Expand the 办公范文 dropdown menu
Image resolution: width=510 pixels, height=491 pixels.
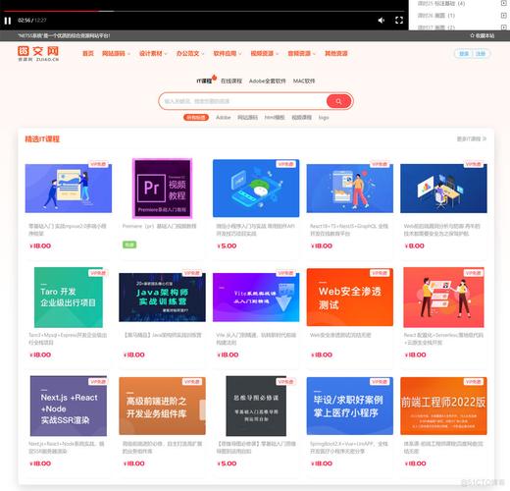[190, 53]
